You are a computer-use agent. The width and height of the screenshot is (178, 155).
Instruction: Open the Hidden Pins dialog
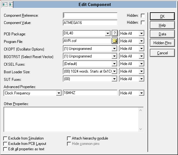click(x=162, y=43)
